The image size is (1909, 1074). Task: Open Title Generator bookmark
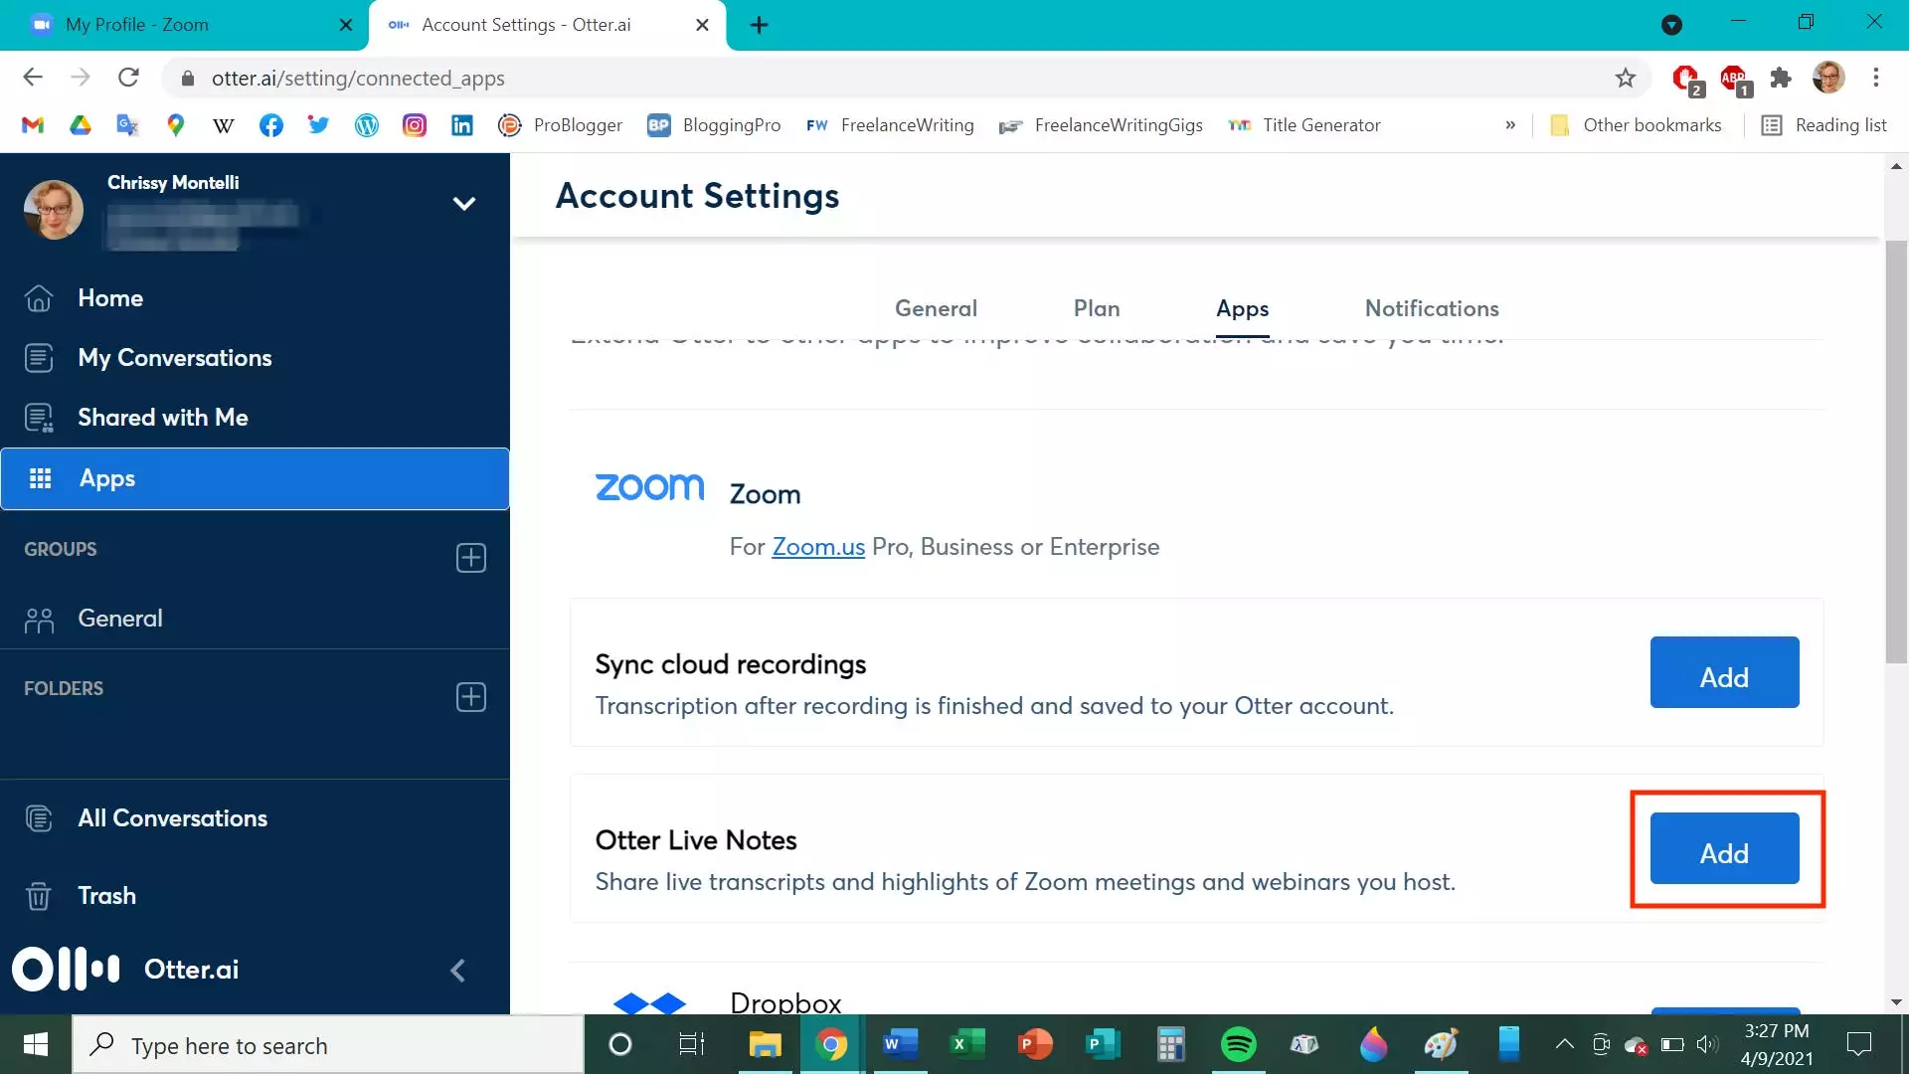(x=1304, y=125)
